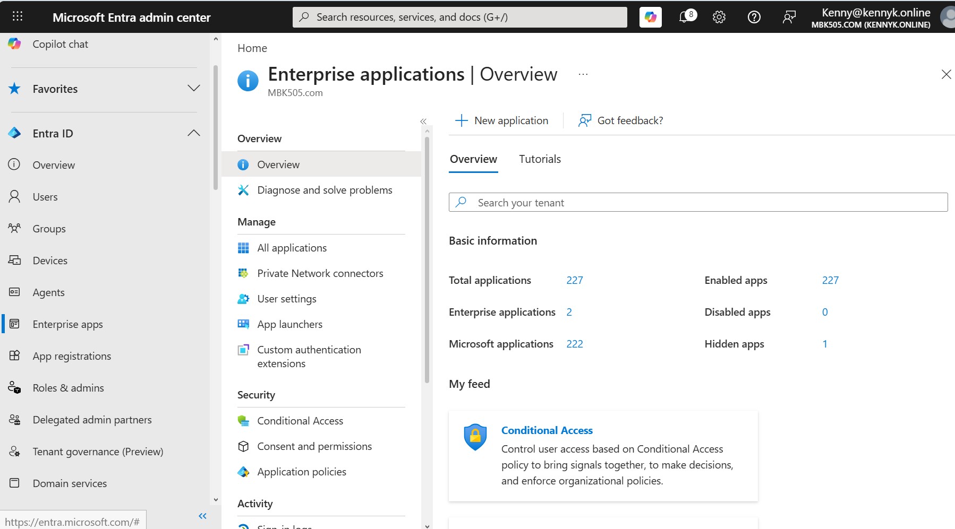
Task: Click the Users person icon in sidebar
Action: (14, 197)
